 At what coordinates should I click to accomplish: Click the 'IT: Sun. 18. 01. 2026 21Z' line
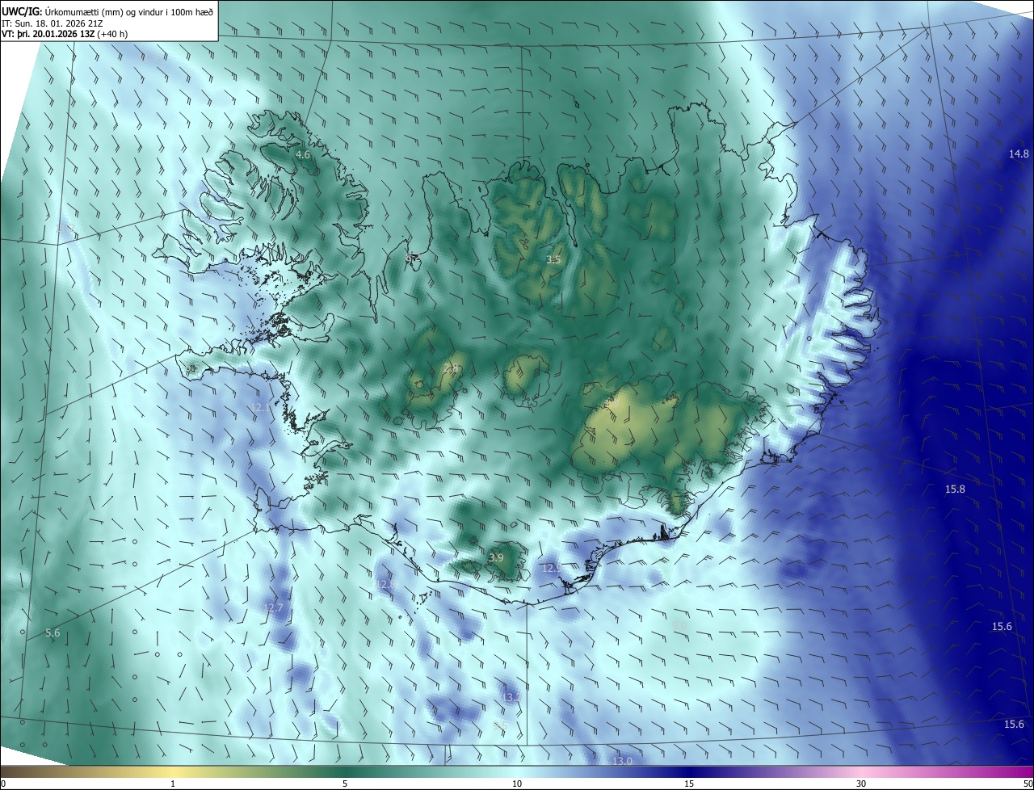[52, 23]
